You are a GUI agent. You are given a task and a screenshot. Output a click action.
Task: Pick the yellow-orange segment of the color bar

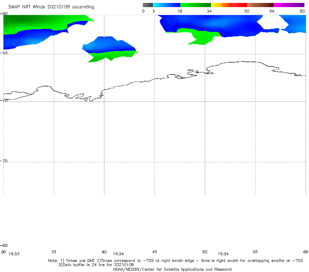pos(222,5)
